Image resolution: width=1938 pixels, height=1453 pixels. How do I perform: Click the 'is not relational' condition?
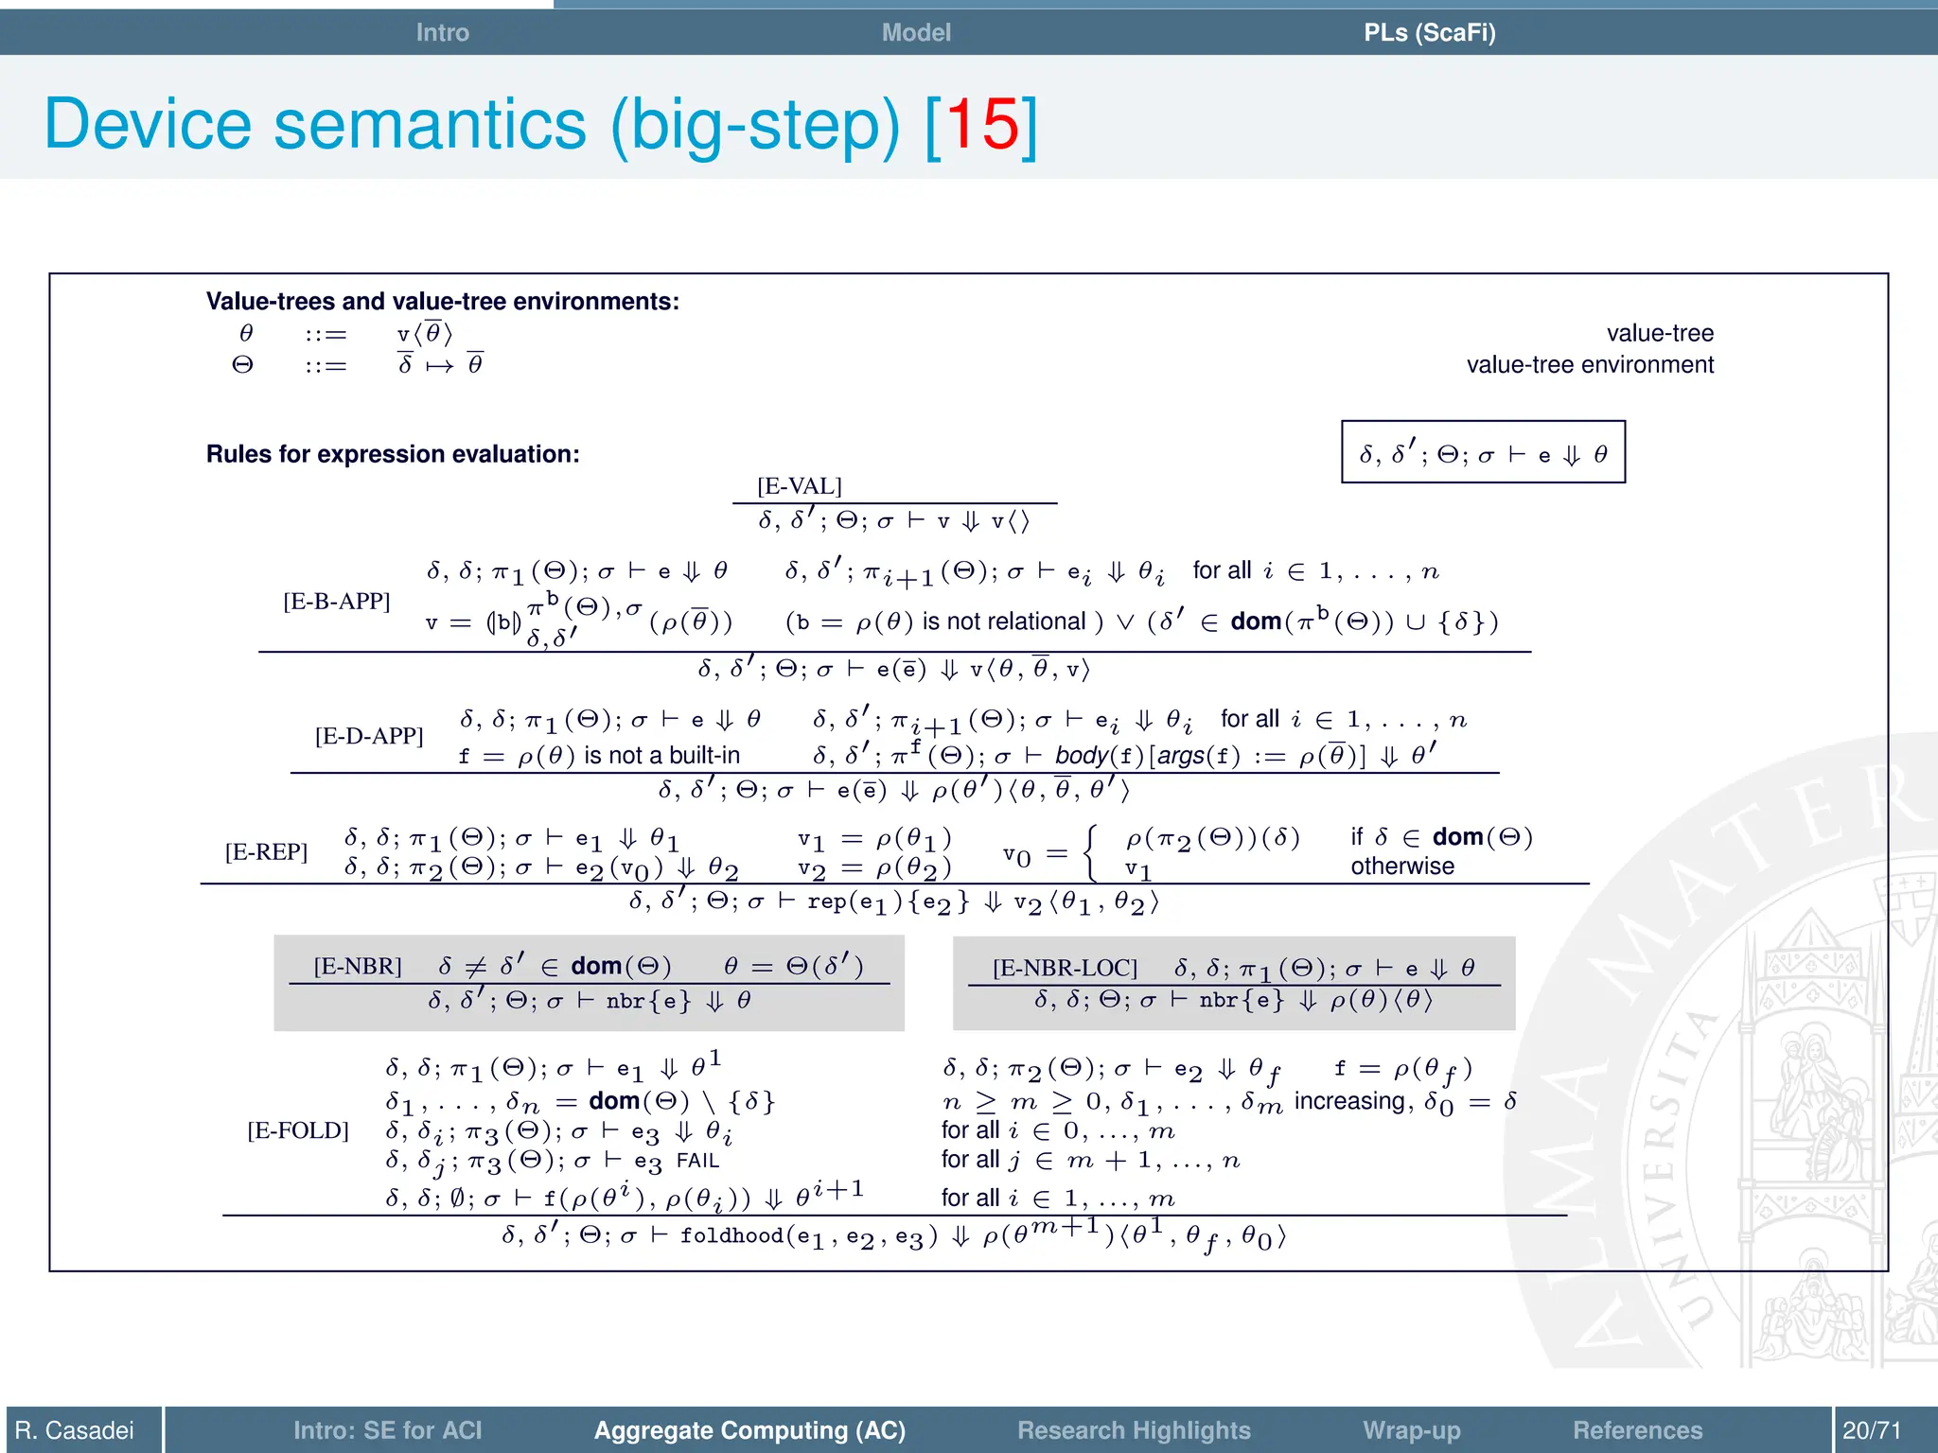coord(1004,621)
